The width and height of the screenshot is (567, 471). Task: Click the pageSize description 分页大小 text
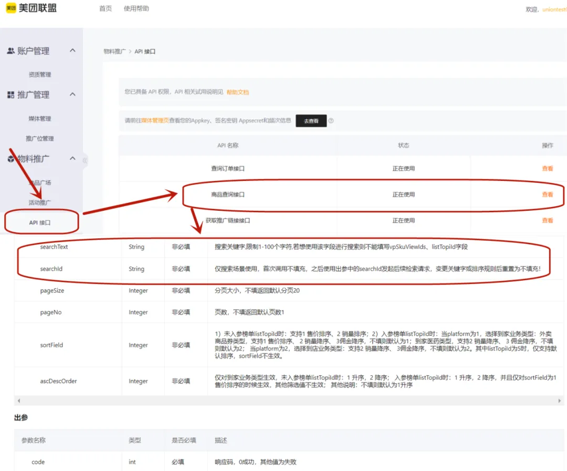point(257,291)
